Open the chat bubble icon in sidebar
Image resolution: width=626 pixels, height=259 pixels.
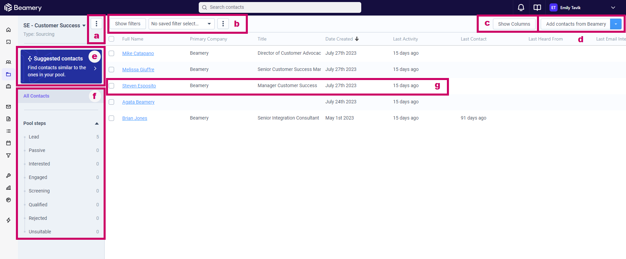click(8, 42)
